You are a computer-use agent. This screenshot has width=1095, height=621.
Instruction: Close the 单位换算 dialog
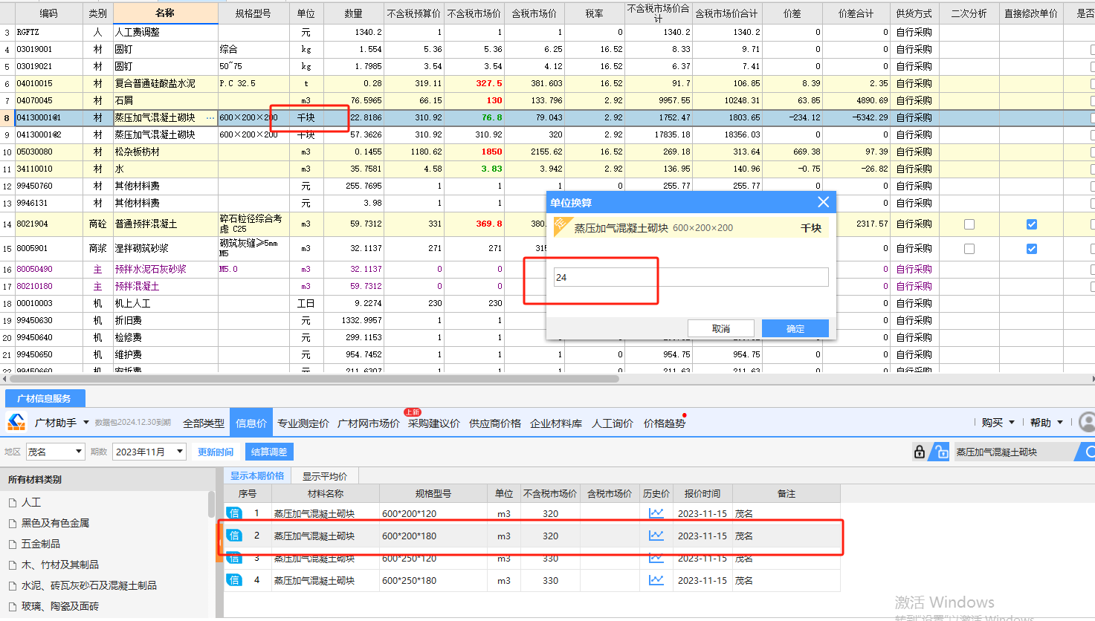tap(823, 202)
